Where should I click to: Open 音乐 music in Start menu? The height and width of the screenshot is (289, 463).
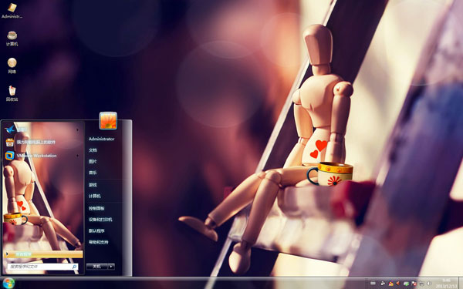pos(93,173)
